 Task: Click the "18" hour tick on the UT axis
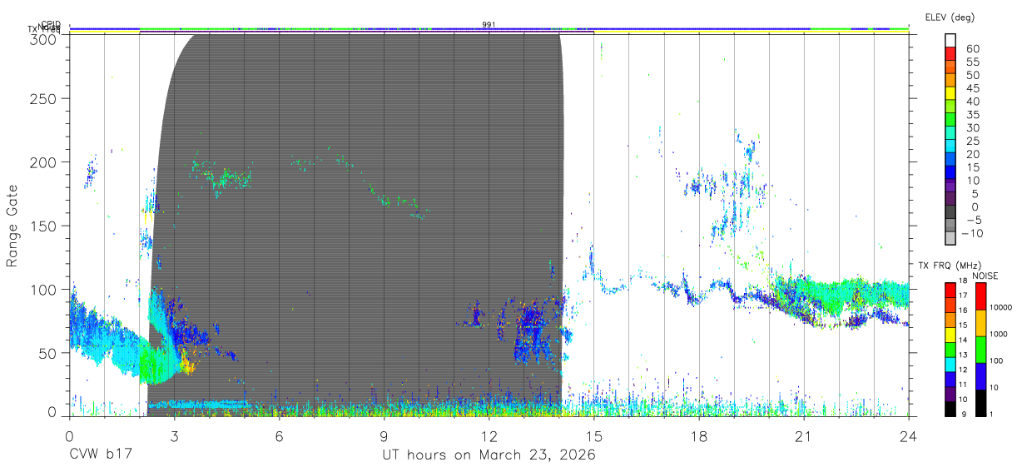pos(698,436)
